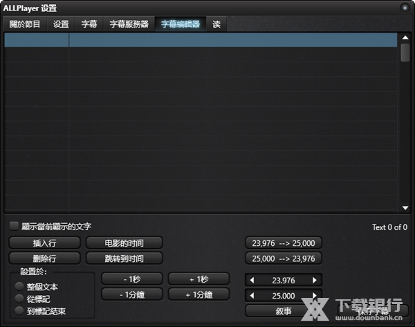Shift subtitles with the + 1秒 button
This screenshot has width=415, height=327.
click(x=199, y=279)
